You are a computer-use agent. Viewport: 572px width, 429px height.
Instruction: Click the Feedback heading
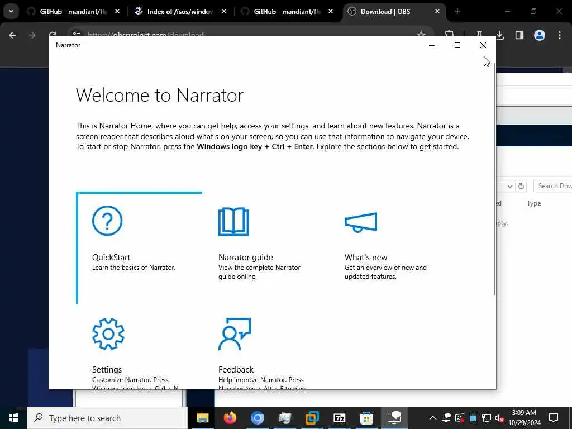(x=236, y=370)
